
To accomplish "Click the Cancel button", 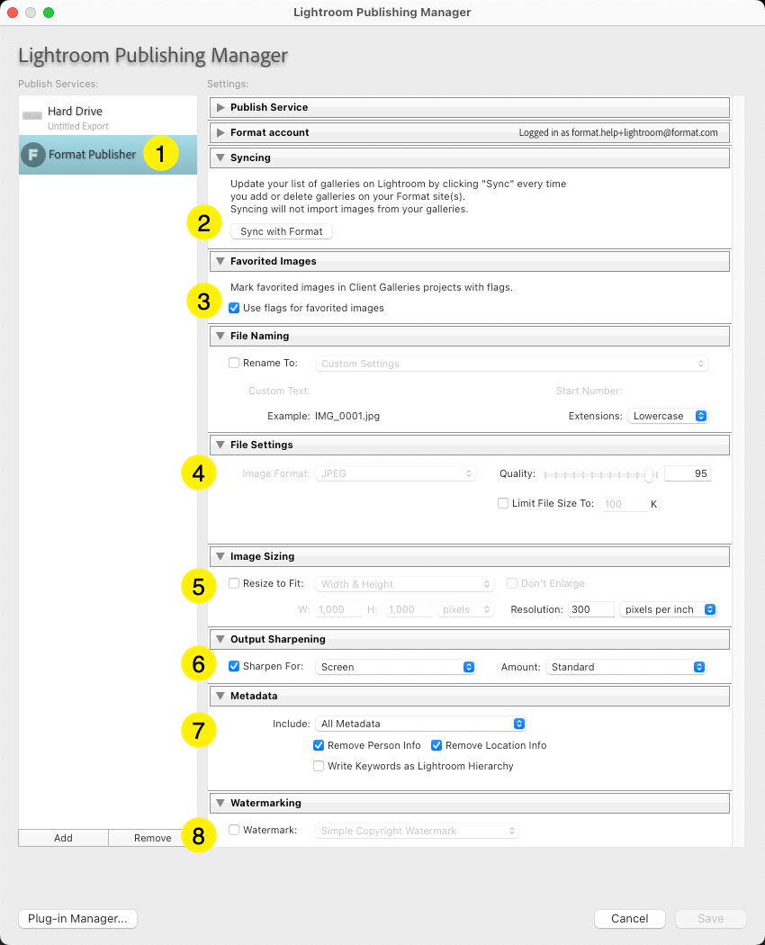I will click(x=630, y=919).
